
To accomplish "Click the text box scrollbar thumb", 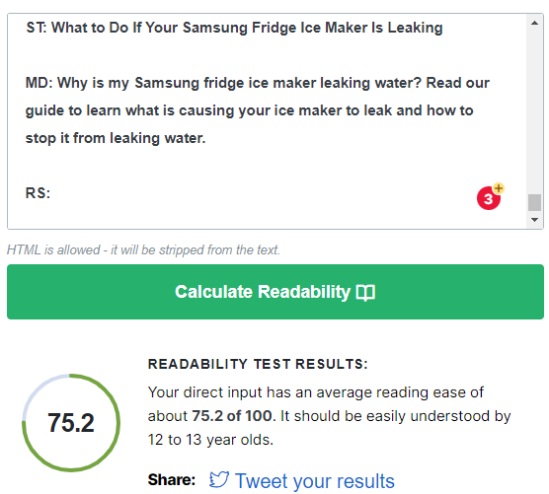I will [534, 202].
